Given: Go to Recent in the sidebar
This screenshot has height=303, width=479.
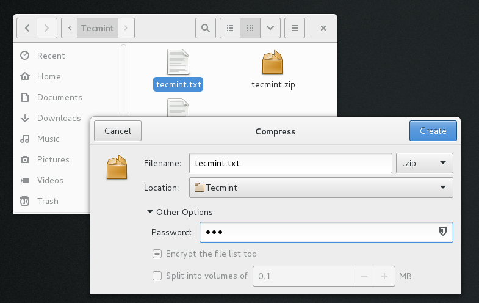Looking at the screenshot, I should [x=51, y=56].
